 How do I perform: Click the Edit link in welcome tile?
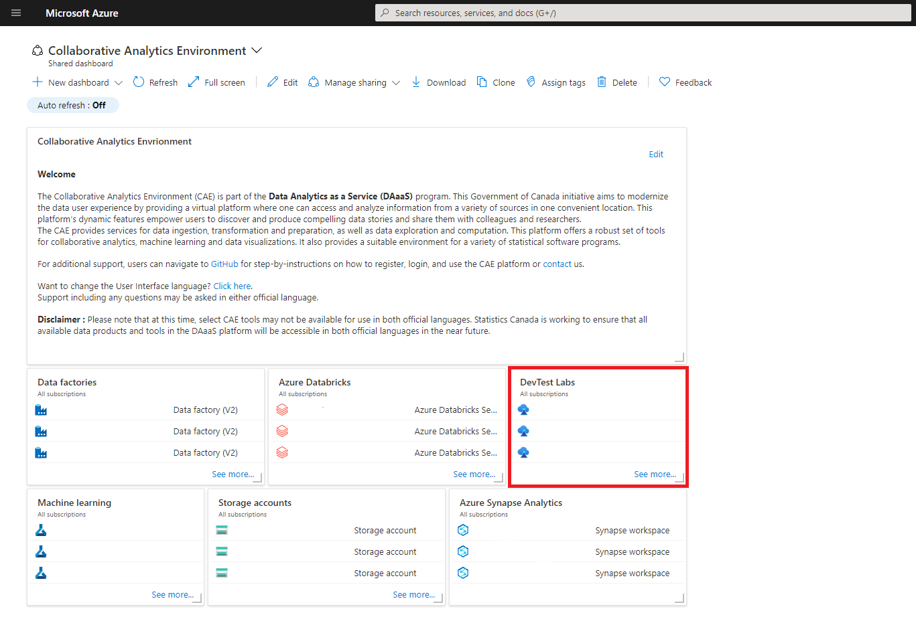[656, 154]
